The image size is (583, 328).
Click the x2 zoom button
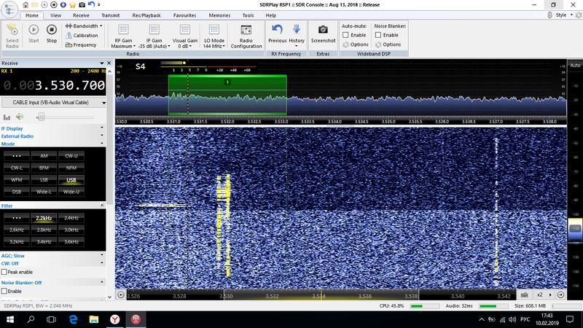tap(539, 294)
